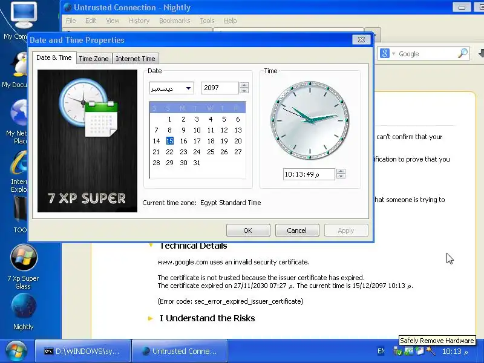Select day 10 in the calendar

[197, 130]
